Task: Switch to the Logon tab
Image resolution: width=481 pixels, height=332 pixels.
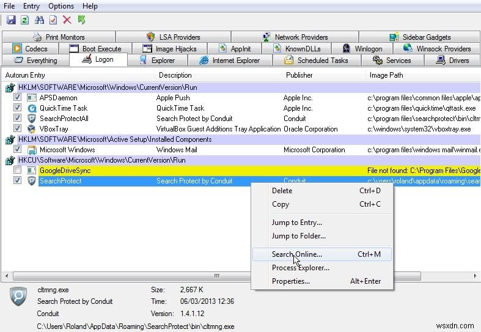Action: tap(98, 59)
